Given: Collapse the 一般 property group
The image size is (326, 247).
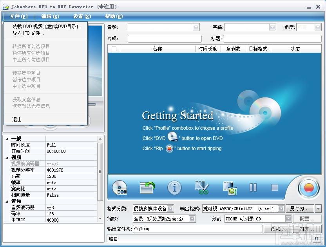Looking at the screenshot, I should point(7,139).
